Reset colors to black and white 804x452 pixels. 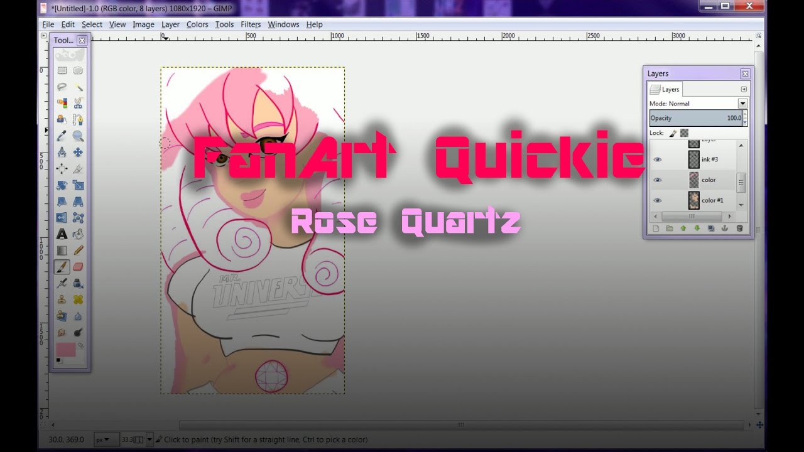click(59, 360)
